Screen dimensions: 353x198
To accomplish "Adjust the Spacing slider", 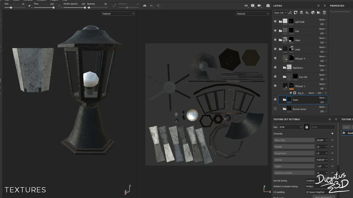I will [97, 7].
